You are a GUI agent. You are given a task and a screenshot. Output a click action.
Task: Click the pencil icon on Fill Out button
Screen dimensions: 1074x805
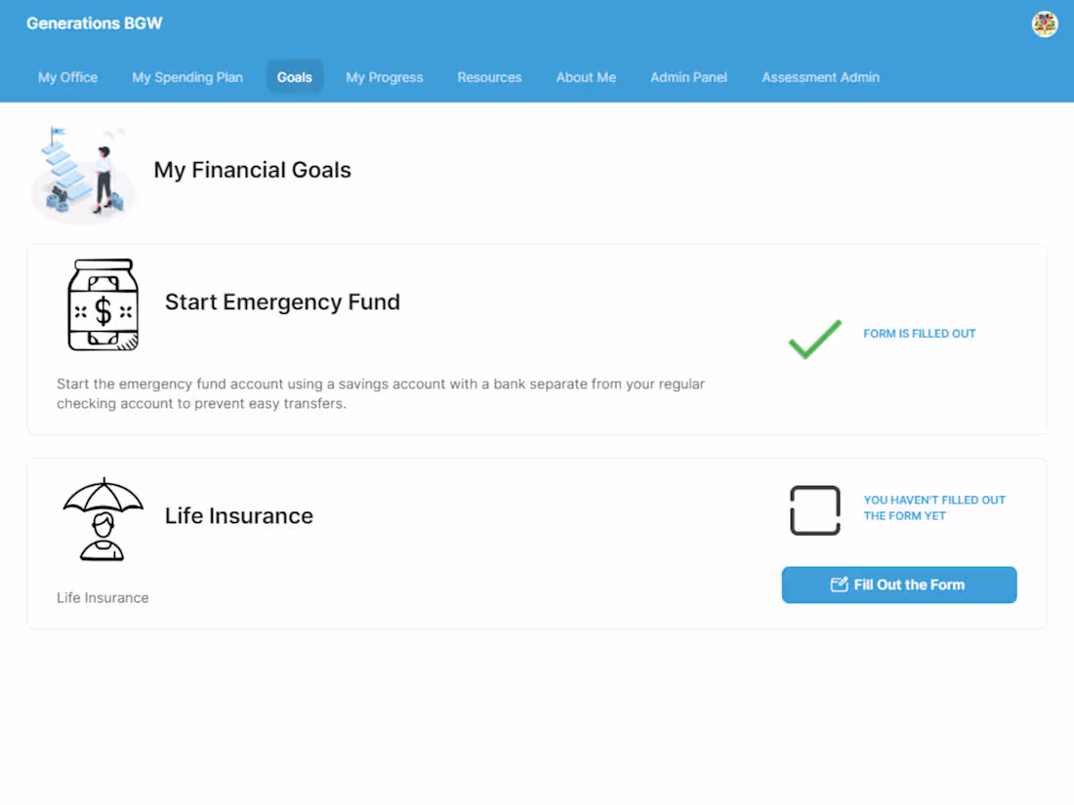839,584
